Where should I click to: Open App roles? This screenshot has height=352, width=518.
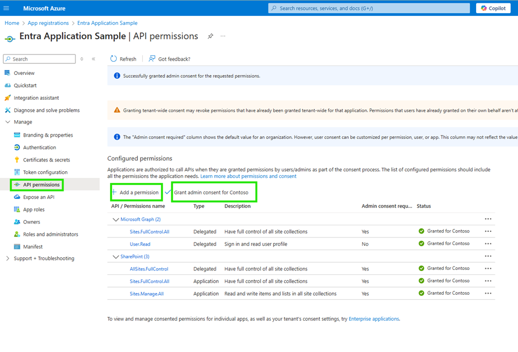pyautogui.click(x=34, y=209)
